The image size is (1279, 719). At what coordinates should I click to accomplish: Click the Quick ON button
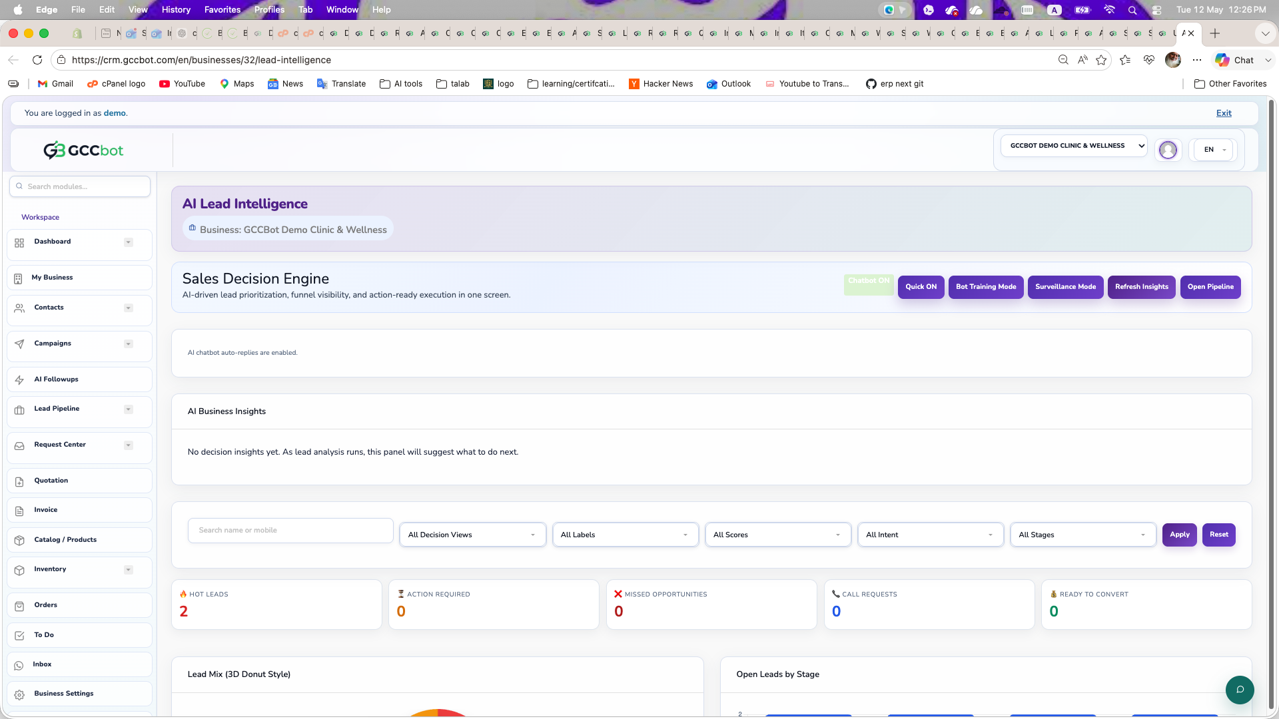pos(921,287)
